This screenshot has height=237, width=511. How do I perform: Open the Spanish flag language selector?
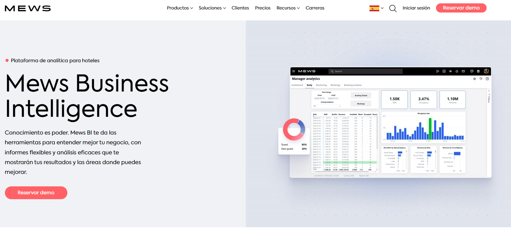click(376, 8)
